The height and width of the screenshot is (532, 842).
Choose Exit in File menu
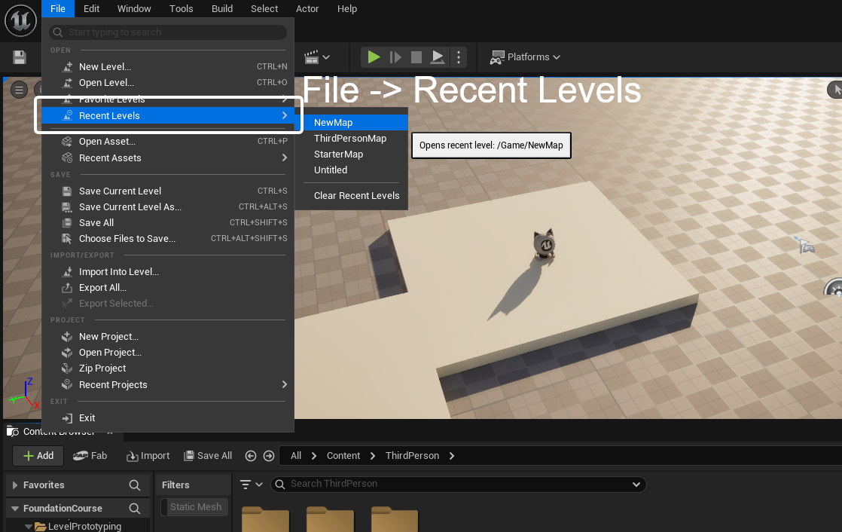point(167,417)
